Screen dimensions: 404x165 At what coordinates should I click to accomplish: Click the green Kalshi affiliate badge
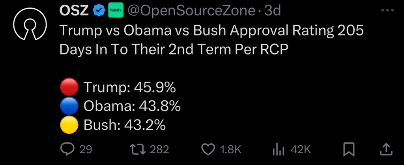coord(116,11)
